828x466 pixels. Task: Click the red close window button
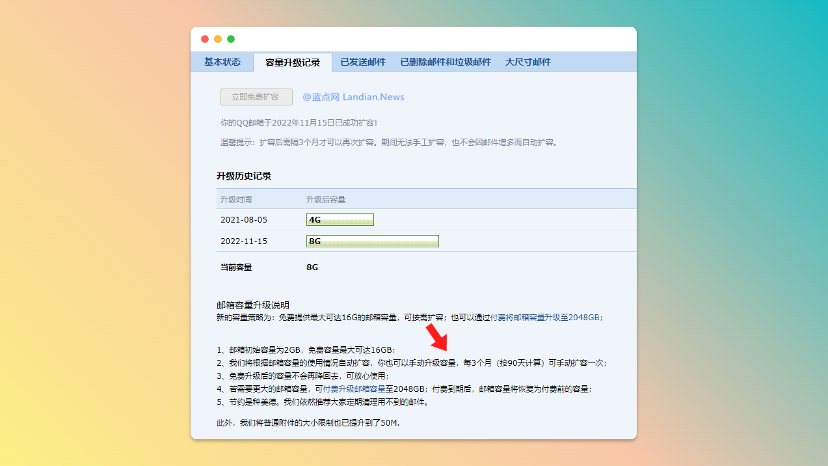coord(205,39)
